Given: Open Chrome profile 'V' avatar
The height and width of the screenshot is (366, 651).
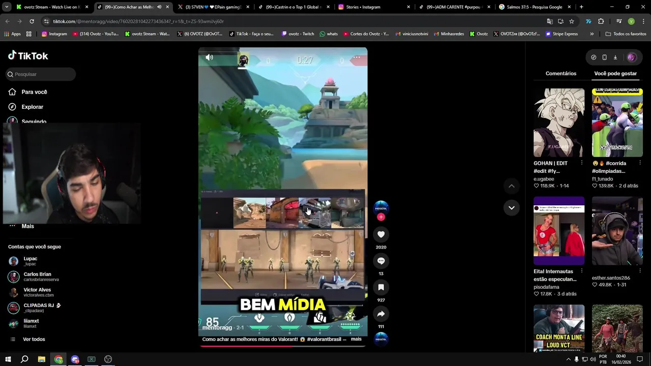Looking at the screenshot, I should (x=631, y=21).
